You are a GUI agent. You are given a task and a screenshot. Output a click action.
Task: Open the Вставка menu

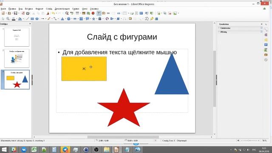[29, 8]
